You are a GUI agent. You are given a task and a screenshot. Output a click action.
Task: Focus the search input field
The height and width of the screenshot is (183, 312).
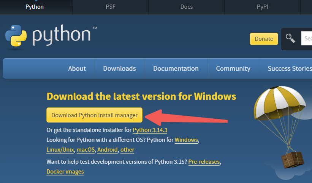pos(307,39)
